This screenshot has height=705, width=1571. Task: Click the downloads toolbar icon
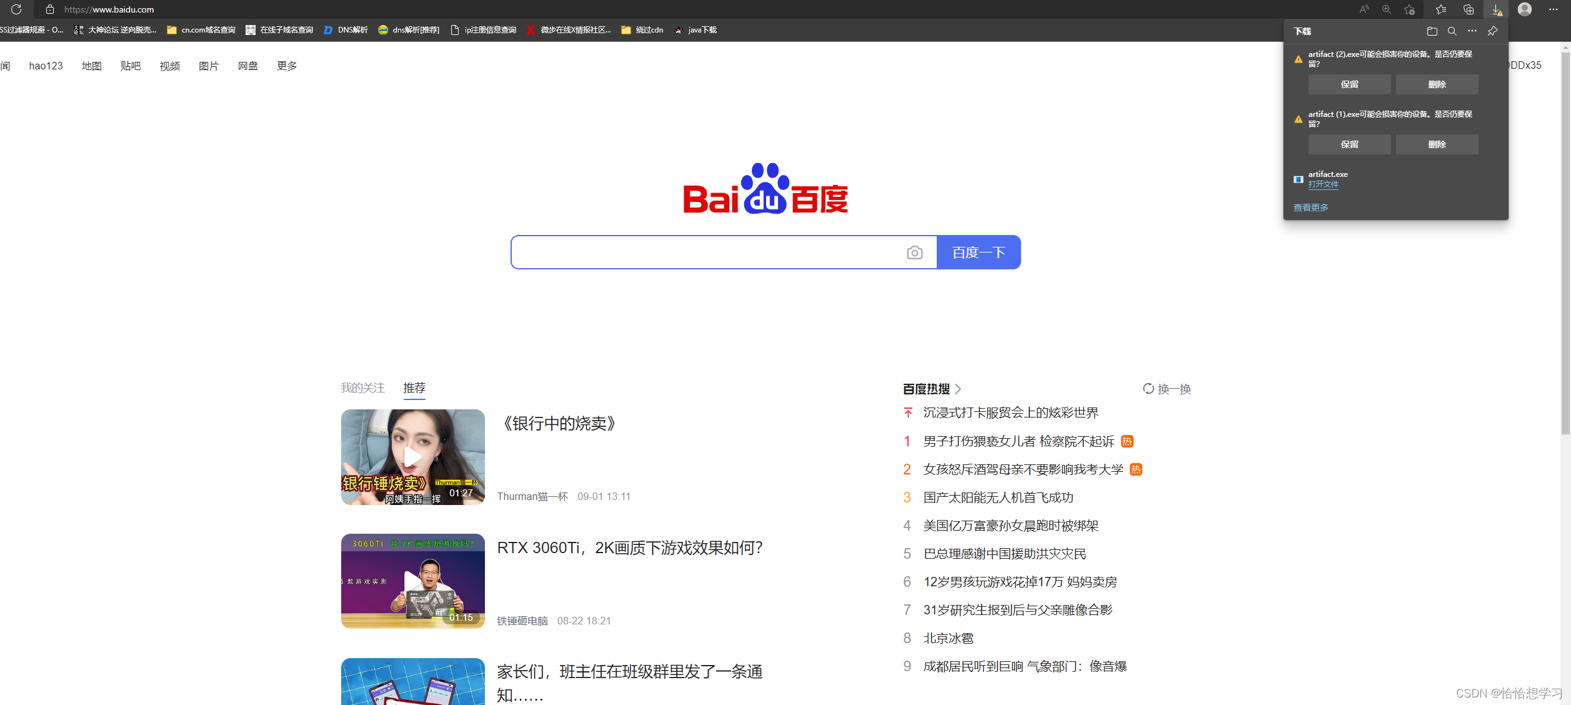pyautogui.click(x=1496, y=9)
